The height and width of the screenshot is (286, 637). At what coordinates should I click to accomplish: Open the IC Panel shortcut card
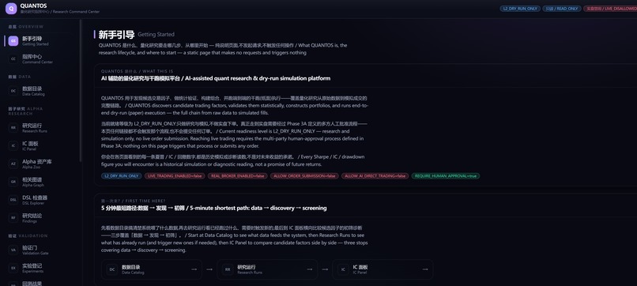(383, 269)
